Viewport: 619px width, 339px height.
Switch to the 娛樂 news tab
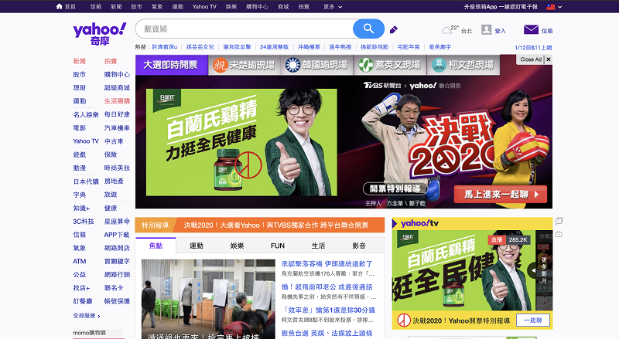[x=237, y=246]
